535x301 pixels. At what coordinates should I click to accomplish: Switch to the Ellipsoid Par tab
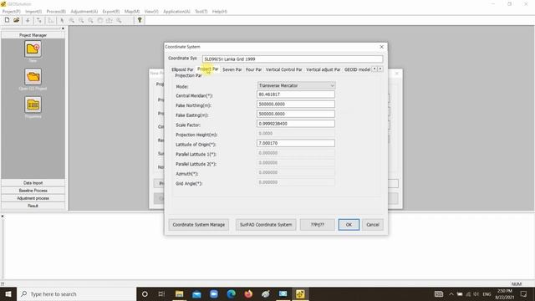(x=182, y=69)
